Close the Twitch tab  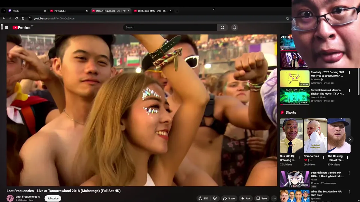coord(45,11)
